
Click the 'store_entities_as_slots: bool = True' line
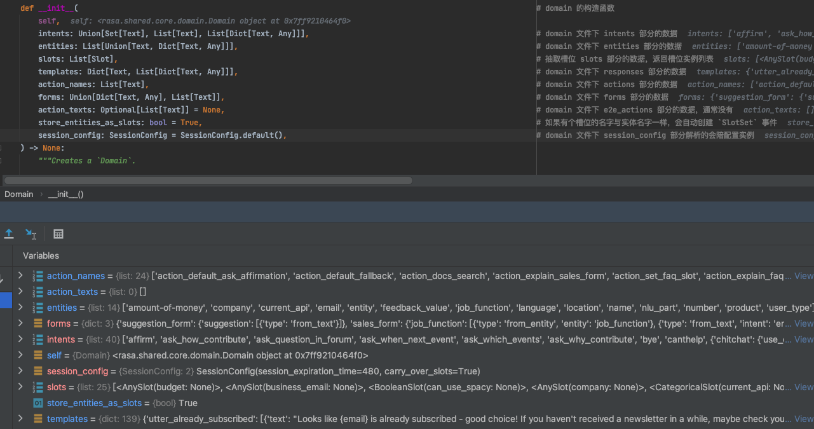120,123
